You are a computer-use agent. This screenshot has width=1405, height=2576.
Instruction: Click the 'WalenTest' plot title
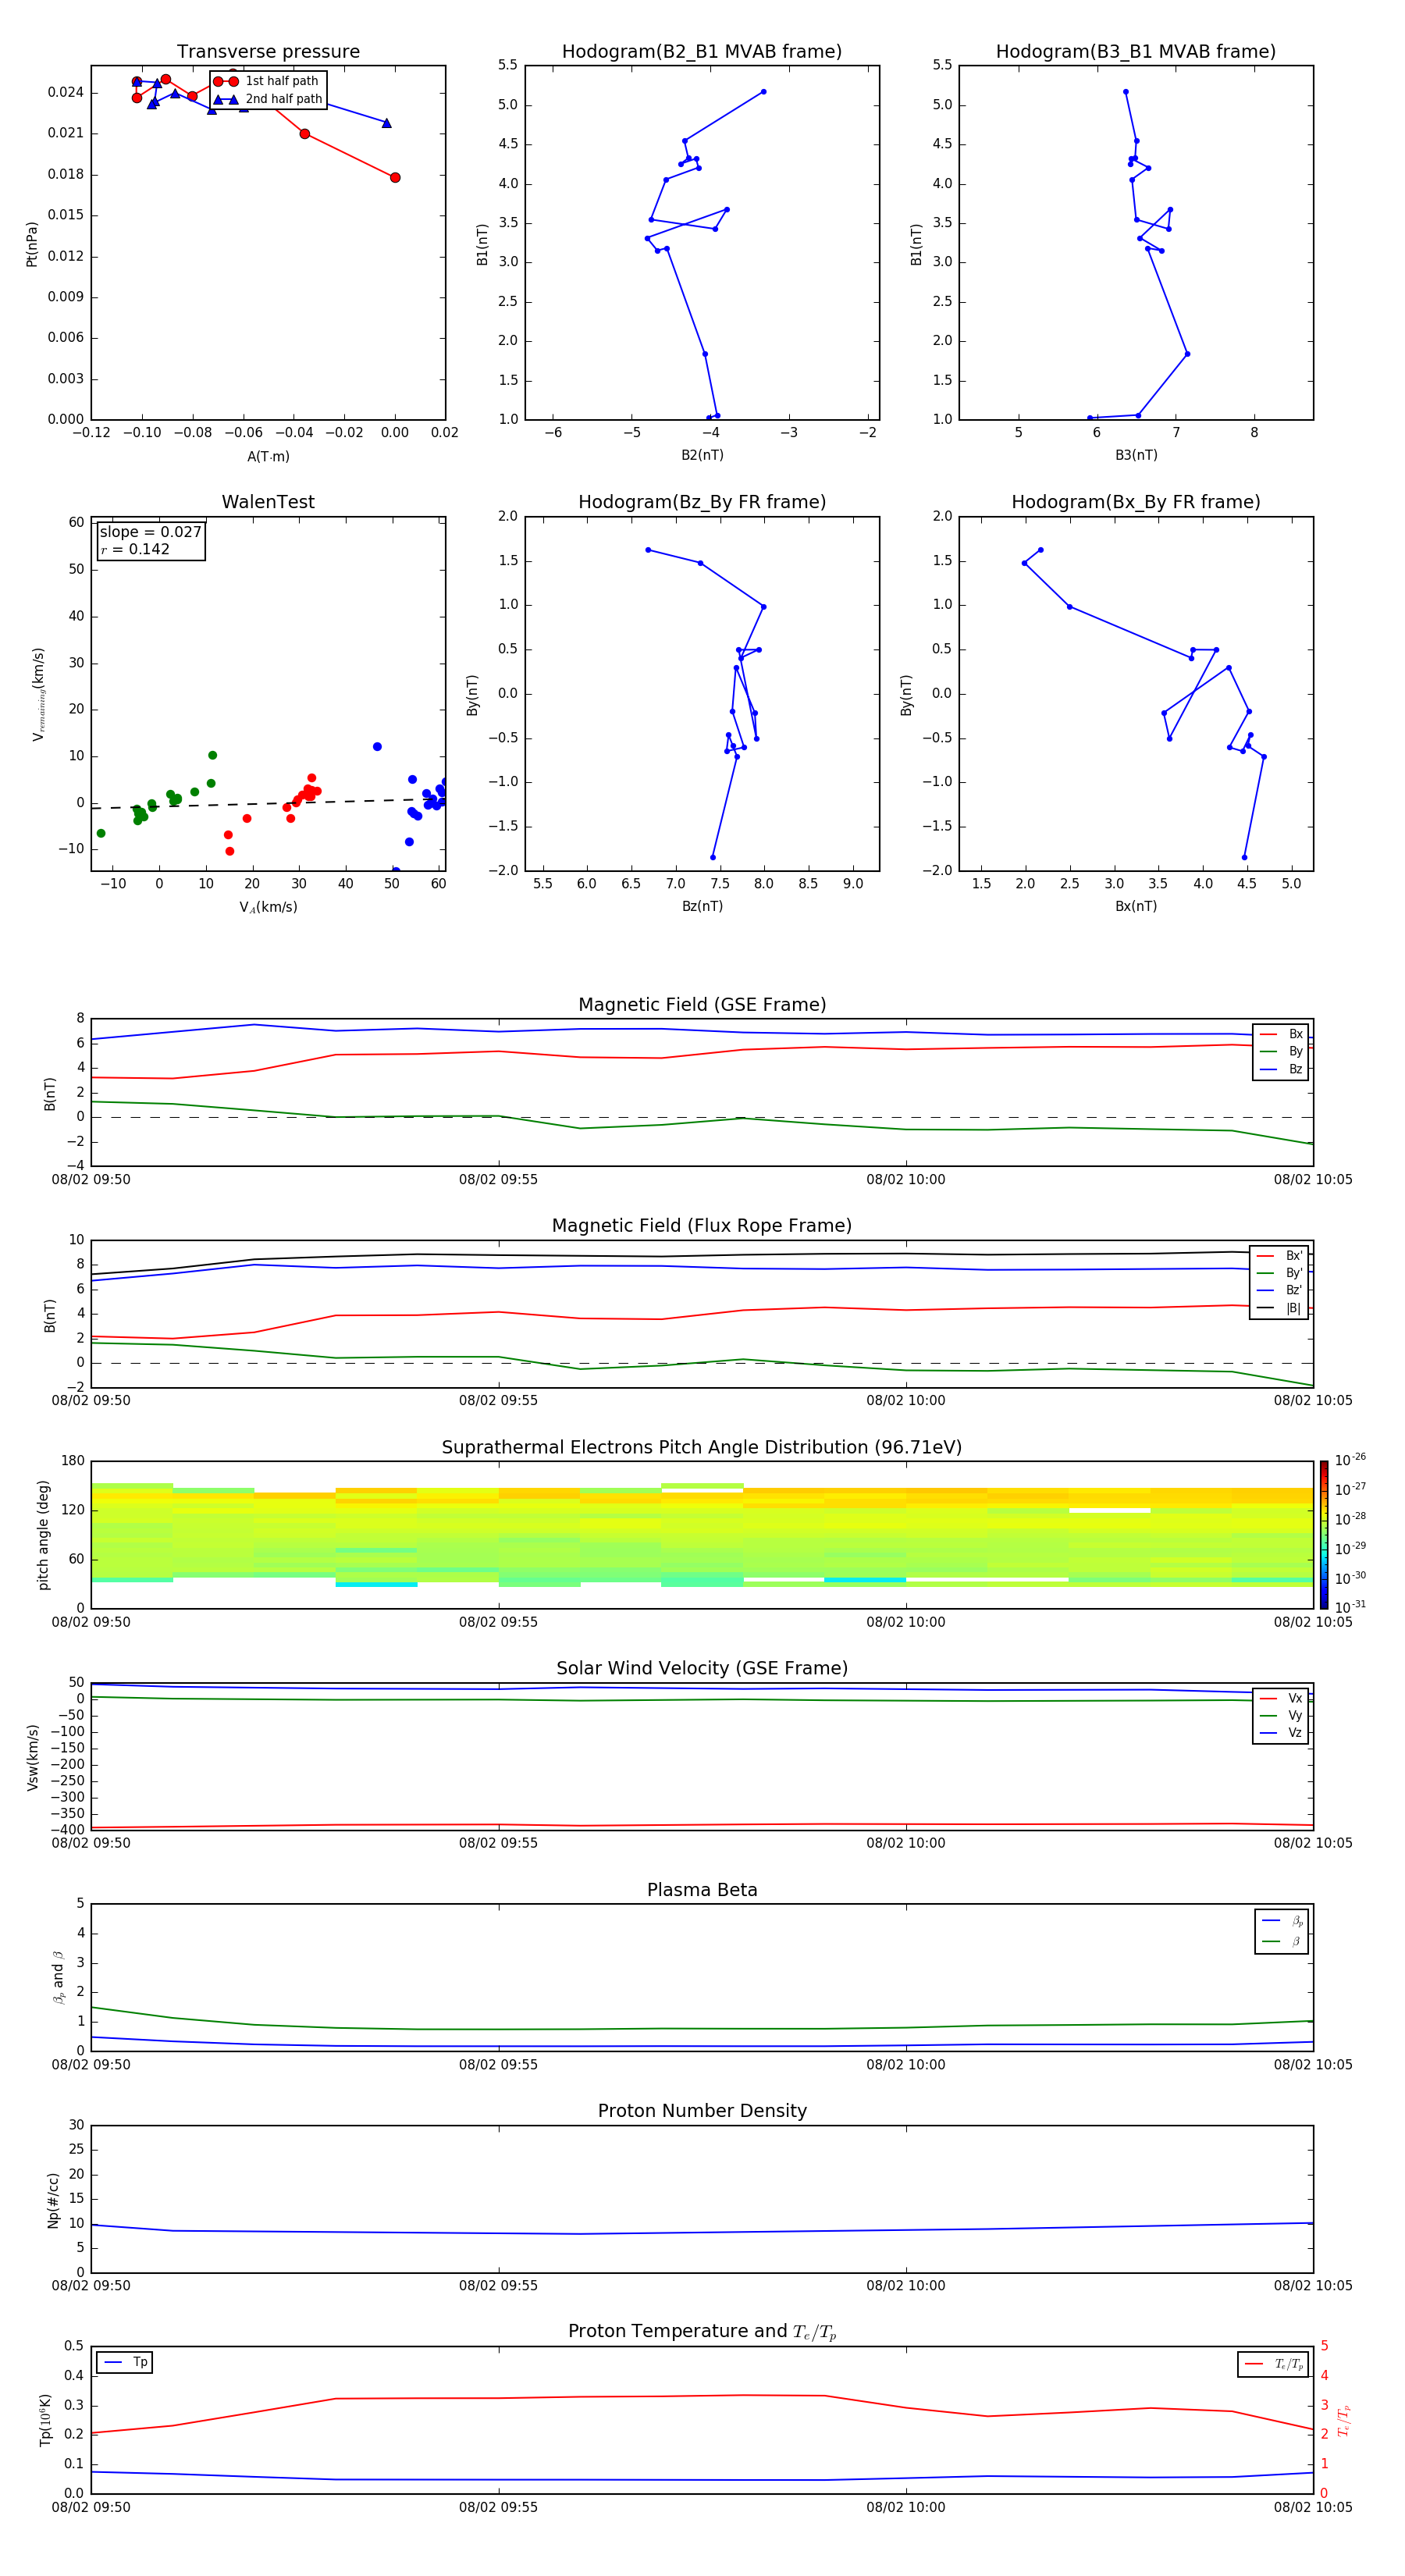click(268, 502)
